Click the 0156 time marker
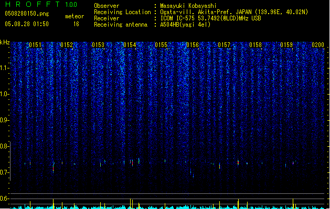This screenshot has height=209, width=330. (193, 45)
